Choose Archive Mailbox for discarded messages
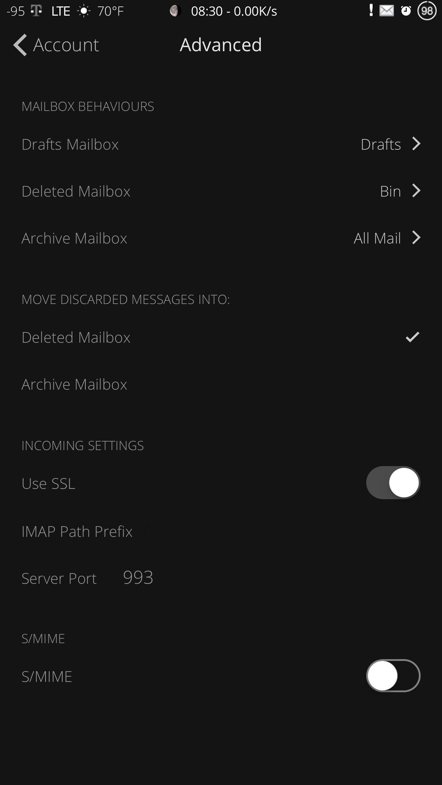The height and width of the screenshot is (785, 442). [221, 384]
